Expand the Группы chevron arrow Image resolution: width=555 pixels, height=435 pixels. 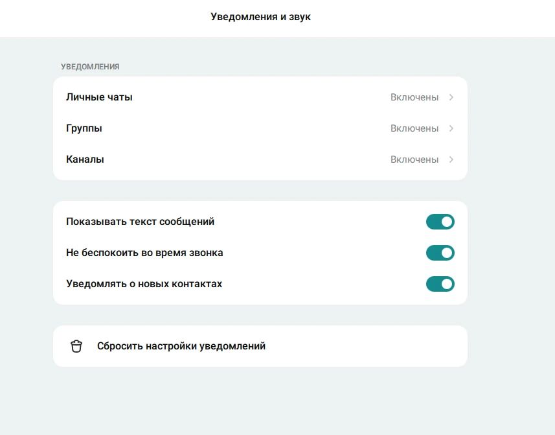[451, 128]
